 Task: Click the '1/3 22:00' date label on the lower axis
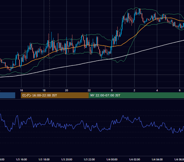89,159
